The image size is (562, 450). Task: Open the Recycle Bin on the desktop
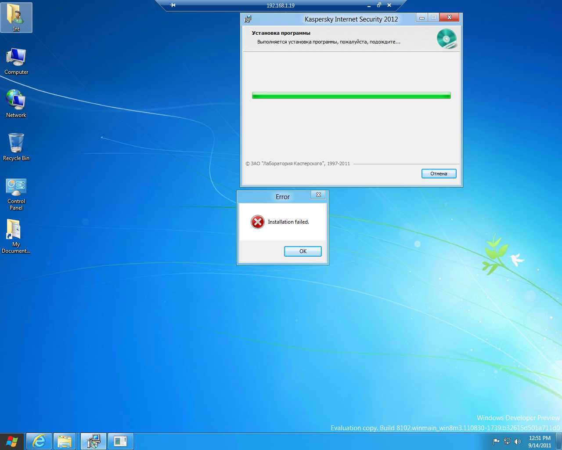tap(16, 147)
